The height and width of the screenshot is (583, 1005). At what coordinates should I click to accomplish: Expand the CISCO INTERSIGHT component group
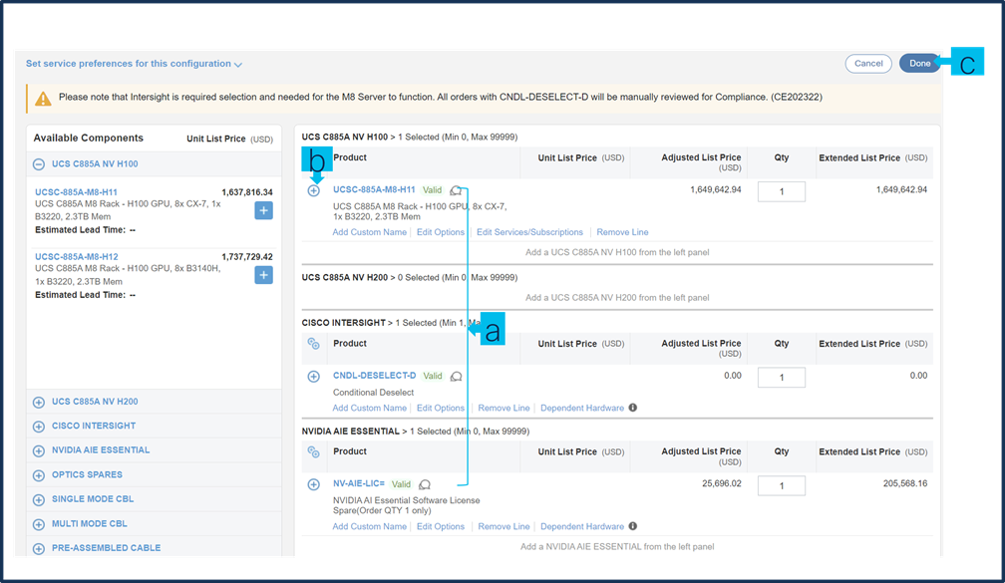[x=39, y=427]
